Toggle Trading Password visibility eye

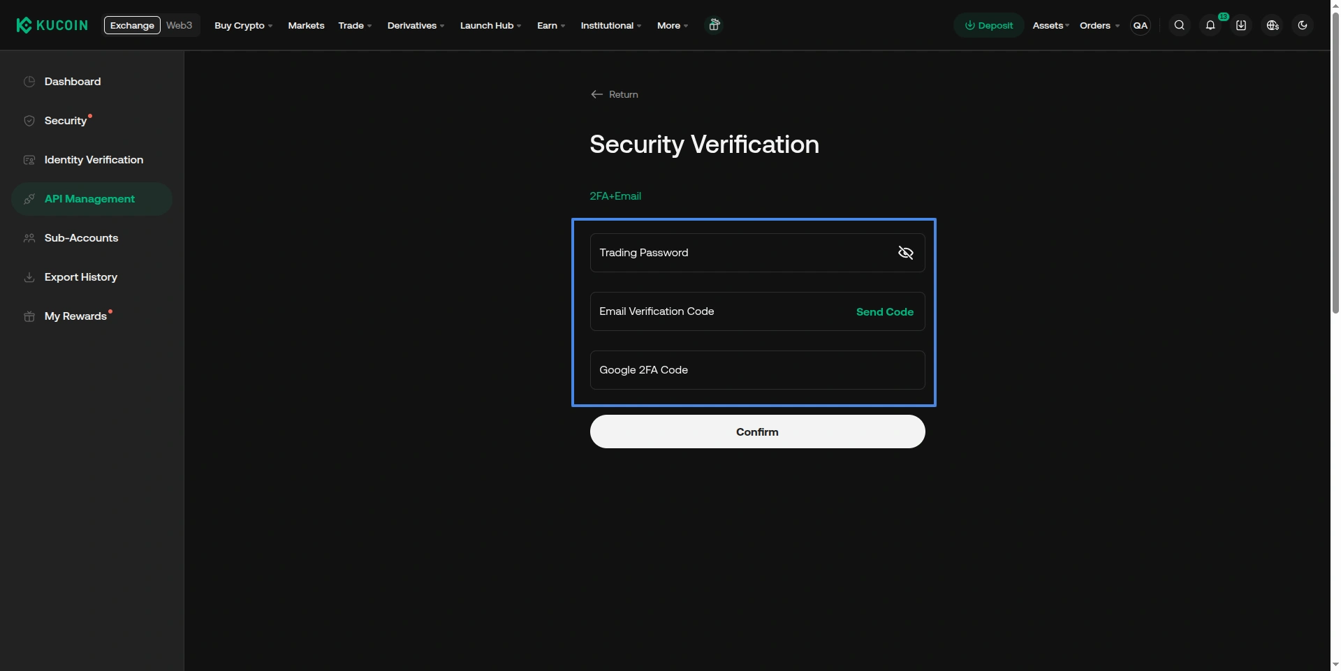[x=906, y=253]
